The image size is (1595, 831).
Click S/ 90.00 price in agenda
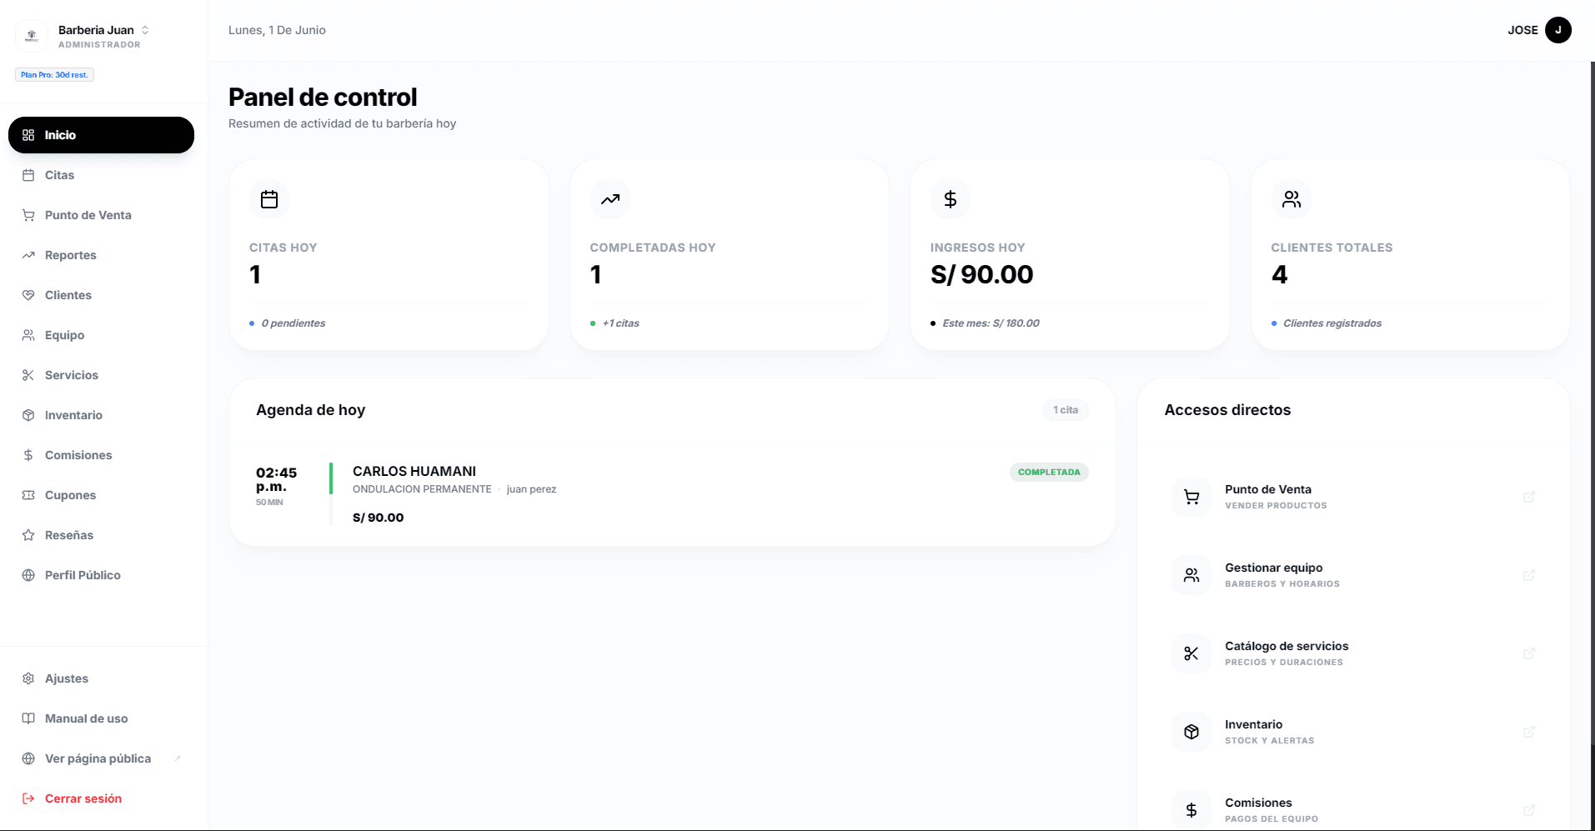(379, 518)
